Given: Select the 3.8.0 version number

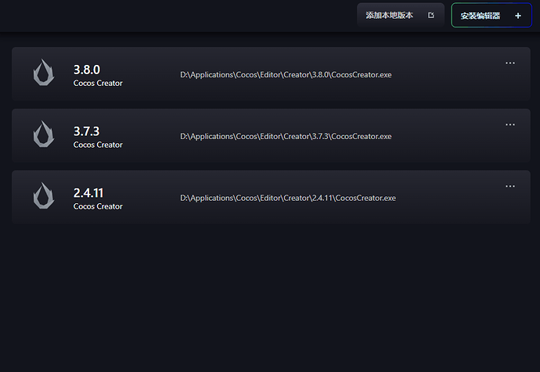Looking at the screenshot, I should 87,70.
